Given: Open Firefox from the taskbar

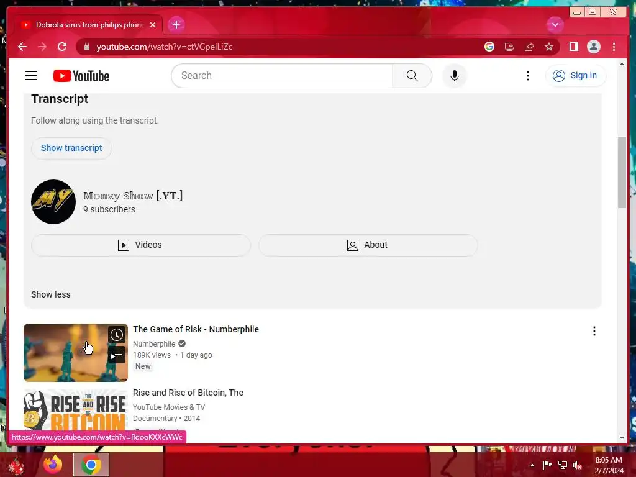Looking at the screenshot, I should click(x=53, y=465).
